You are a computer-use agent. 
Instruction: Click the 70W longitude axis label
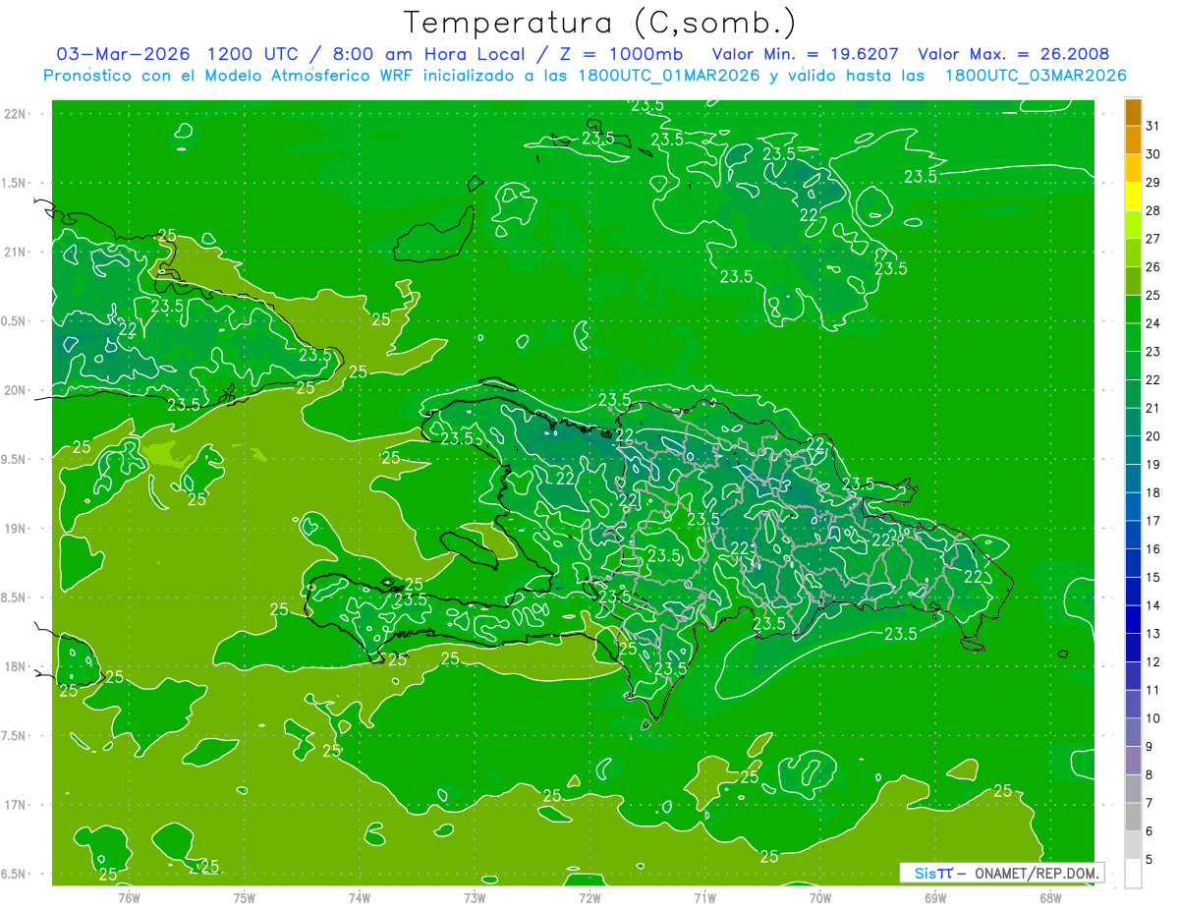819,897
